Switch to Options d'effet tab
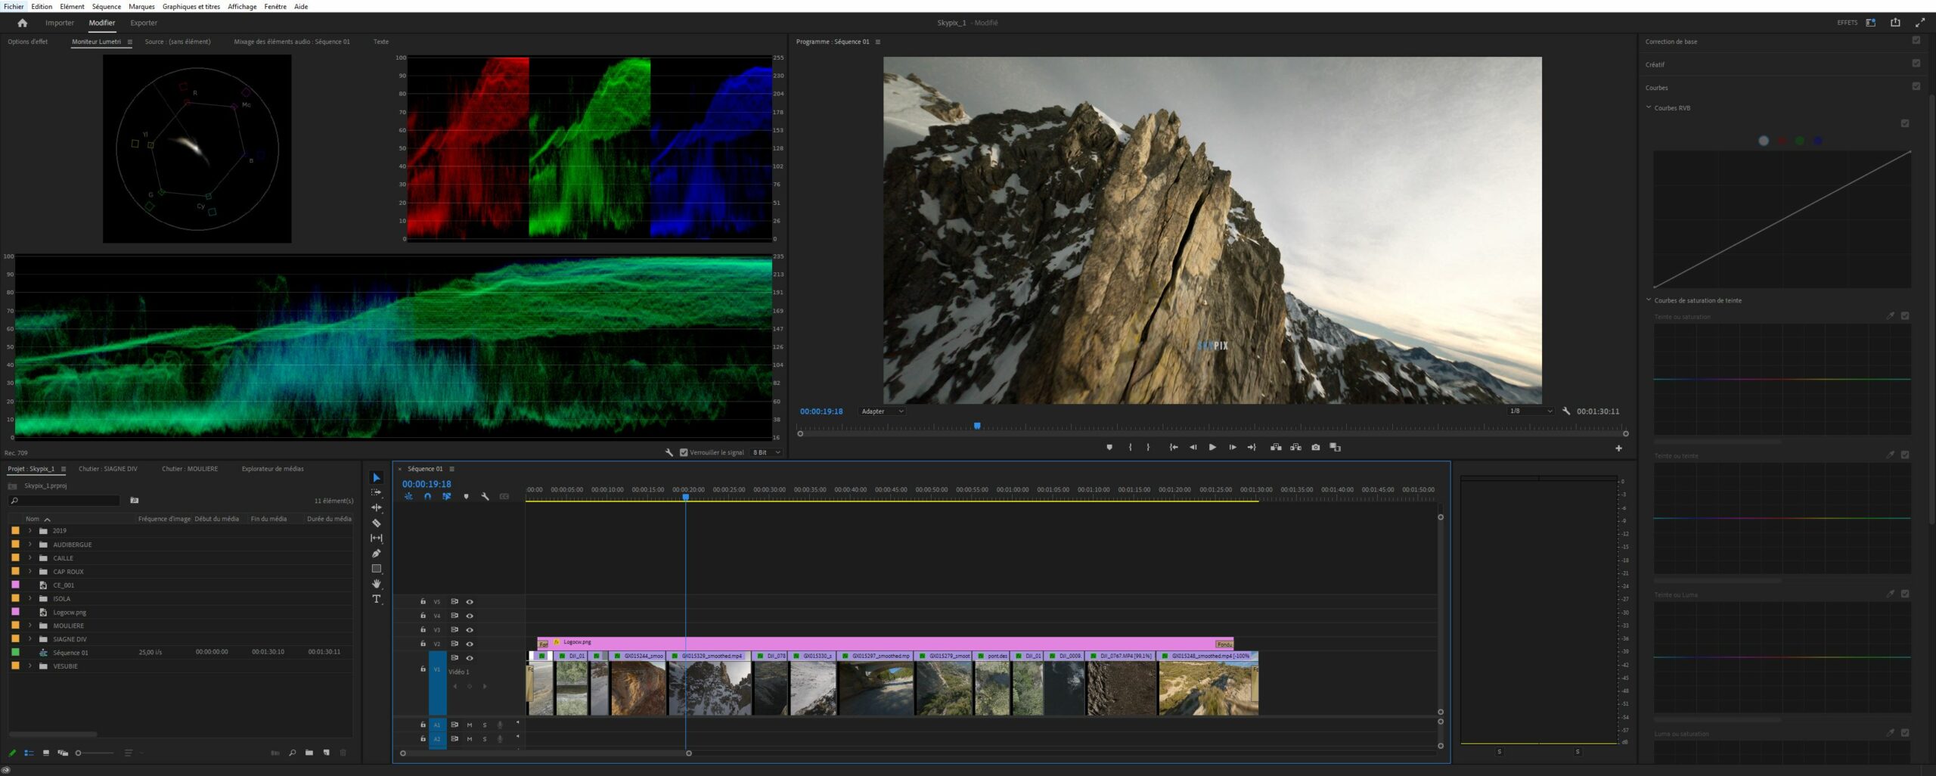This screenshot has width=1936, height=776. (x=27, y=42)
